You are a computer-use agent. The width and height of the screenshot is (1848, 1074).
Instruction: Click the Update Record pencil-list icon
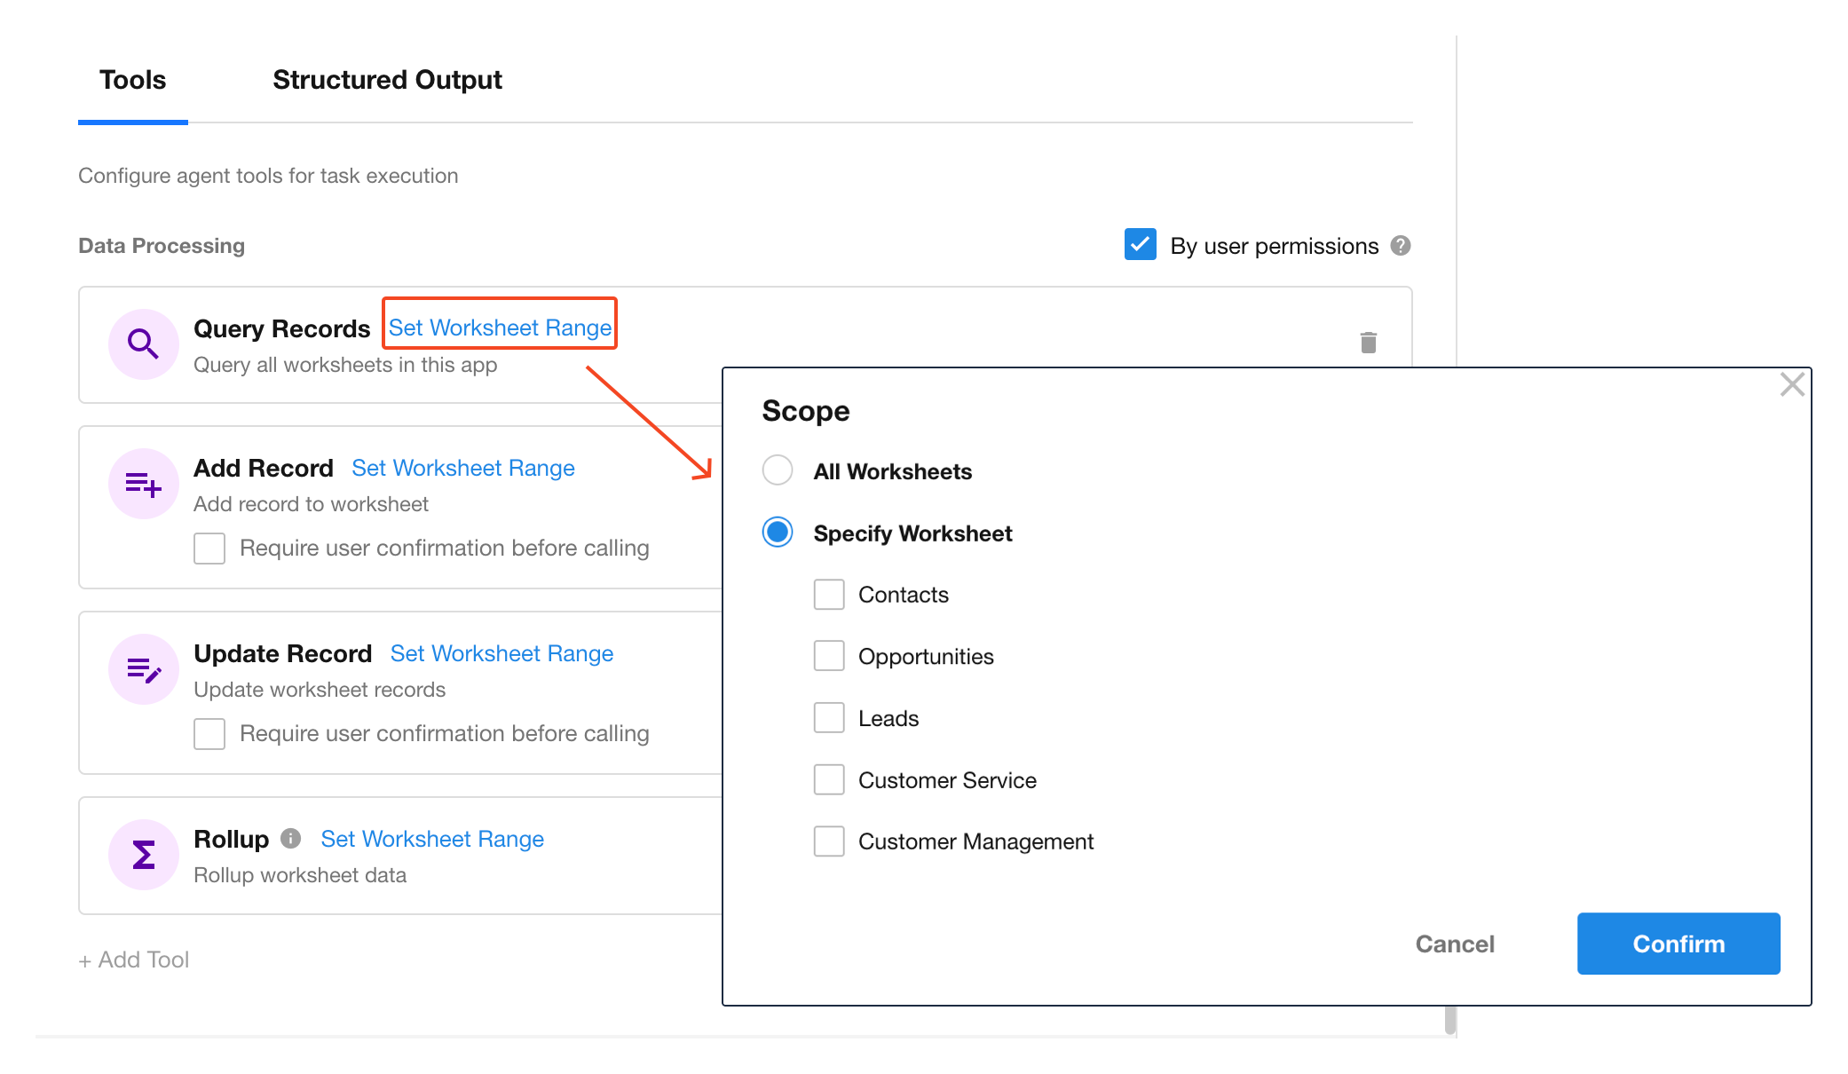coord(143,669)
